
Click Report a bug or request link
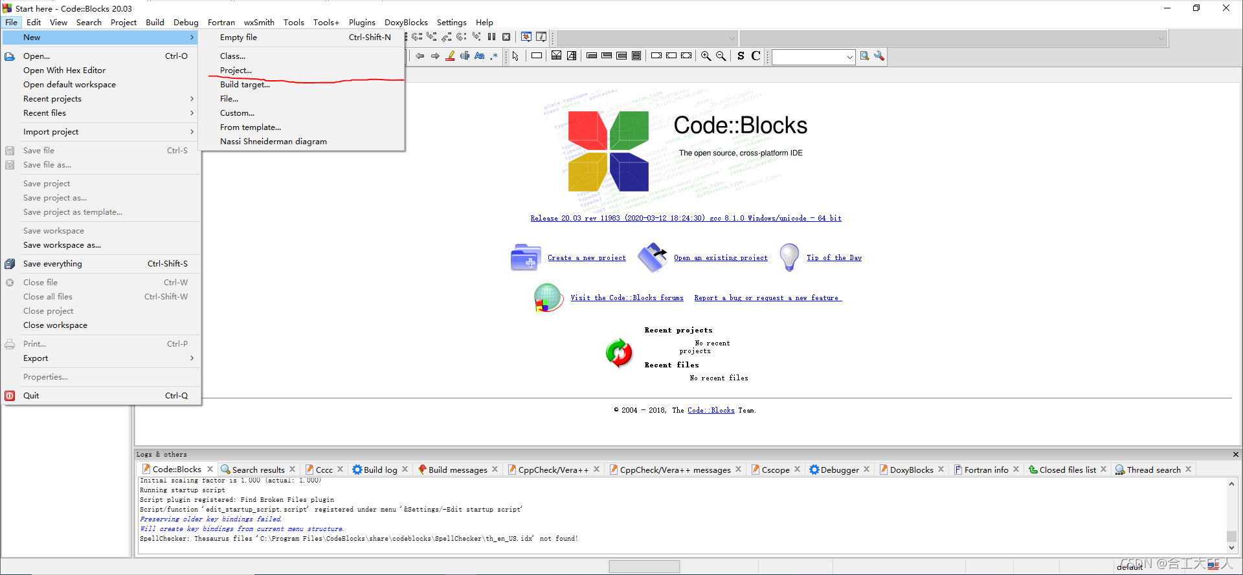[768, 298]
